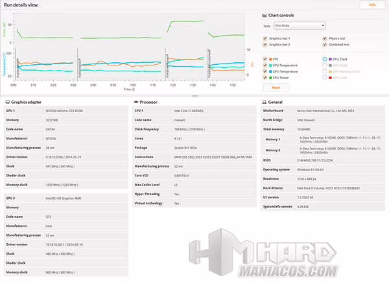Image resolution: width=389 pixels, height=284 pixels.
Task: Open the Fire Strike tests dropdown
Action: 300,25
